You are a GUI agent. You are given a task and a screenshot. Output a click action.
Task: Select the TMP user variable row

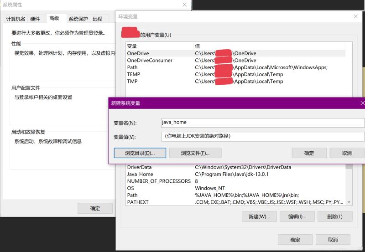coord(235,81)
